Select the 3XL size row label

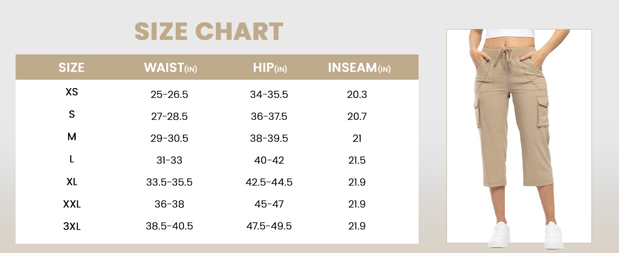[72, 226]
